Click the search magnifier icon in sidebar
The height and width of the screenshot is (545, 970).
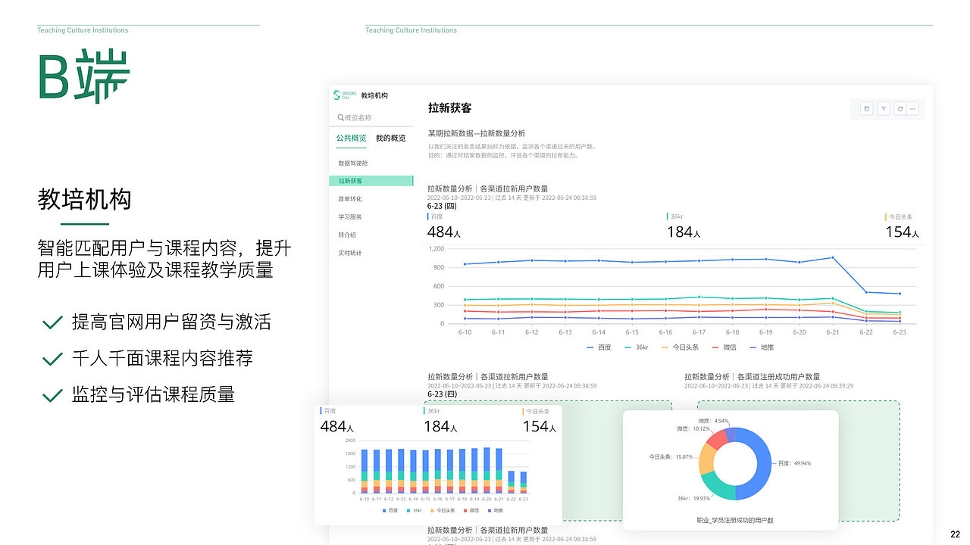coord(340,118)
